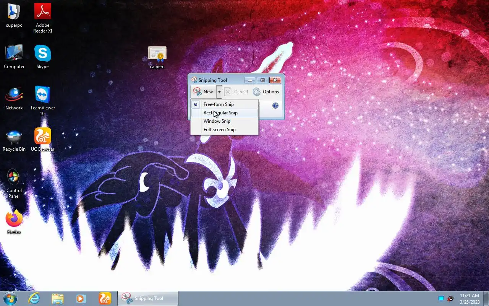Open Windows Media Player from taskbar
489x306 pixels.
coord(81,298)
